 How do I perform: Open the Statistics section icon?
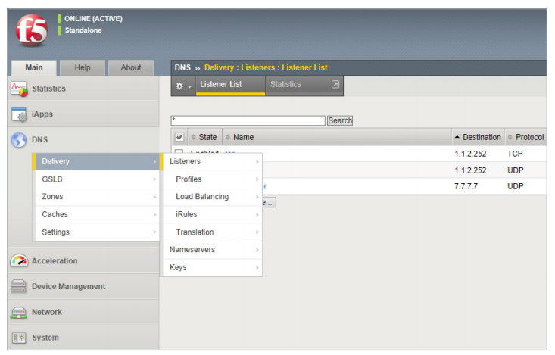(x=19, y=89)
